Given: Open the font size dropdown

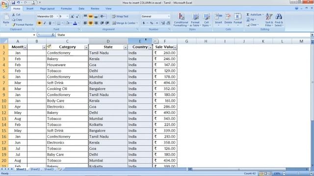Looking at the screenshot, I should 67,16.
